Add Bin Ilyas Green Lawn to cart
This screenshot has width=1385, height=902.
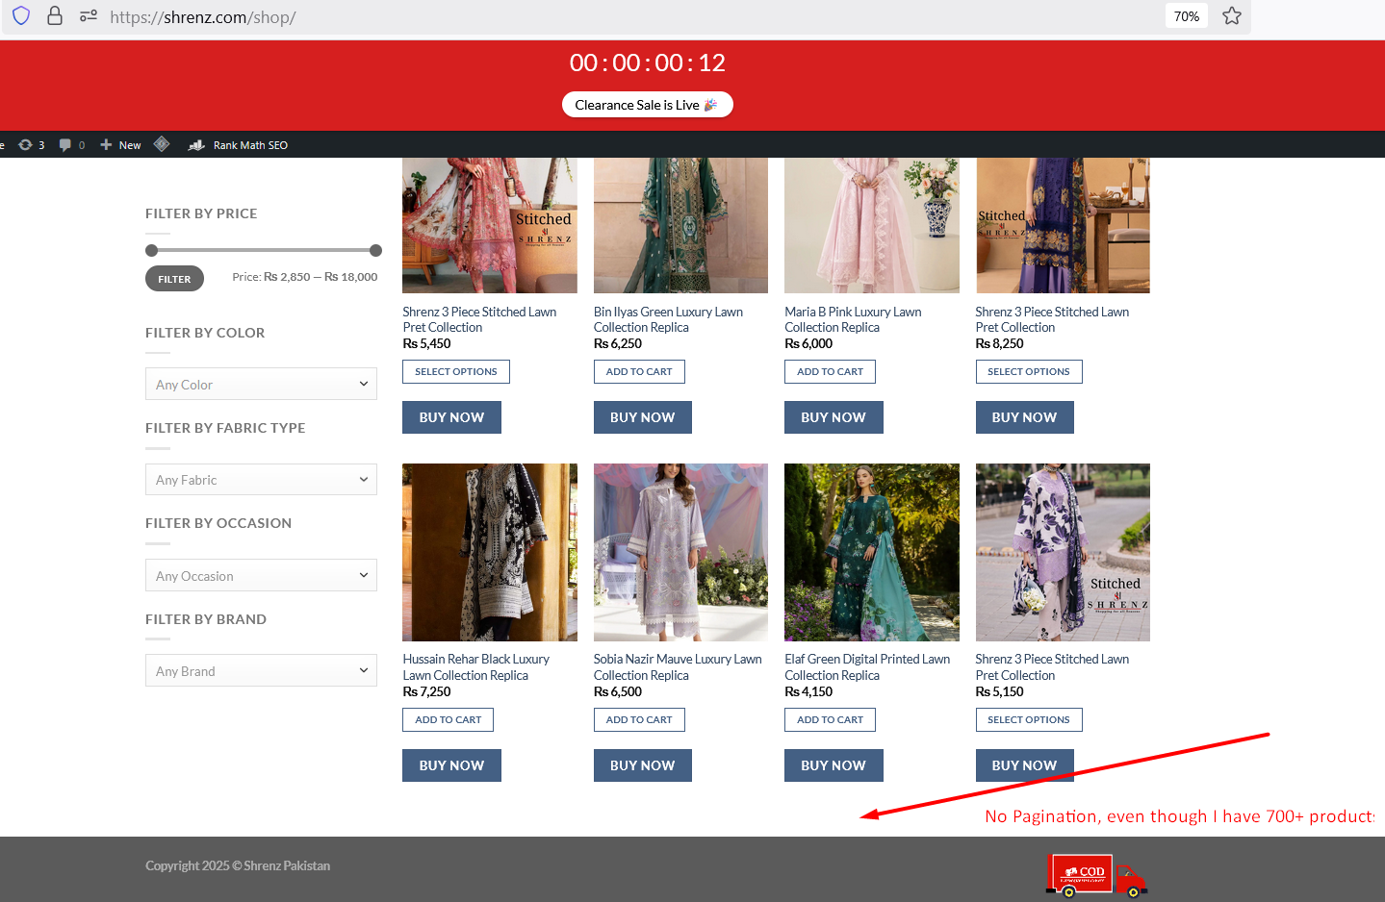point(639,371)
